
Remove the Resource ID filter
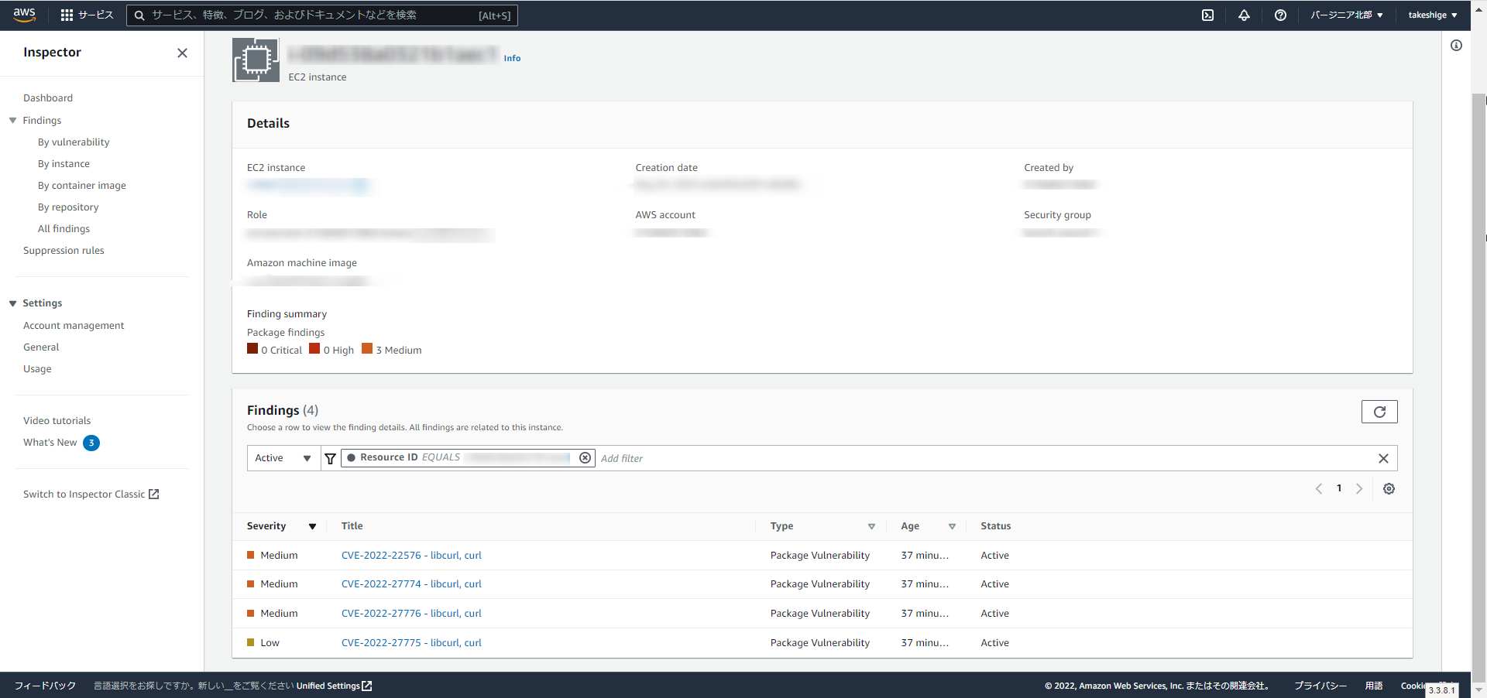click(x=586, y=458)
